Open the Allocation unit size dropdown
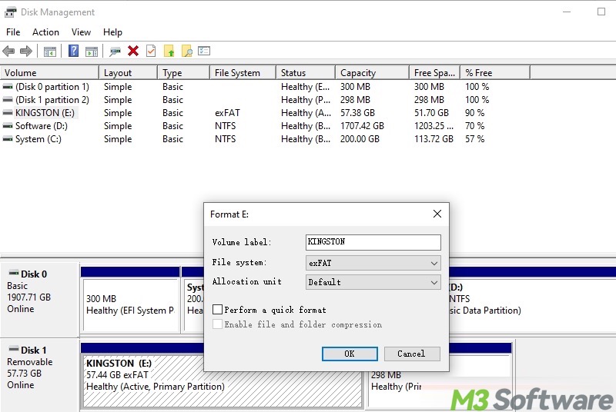 point(373,282)
